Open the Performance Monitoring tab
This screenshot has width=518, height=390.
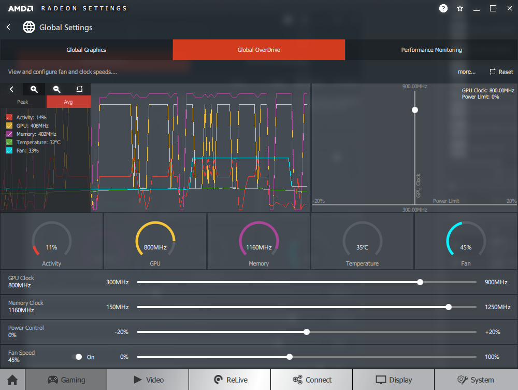click(x=431, y=50)
